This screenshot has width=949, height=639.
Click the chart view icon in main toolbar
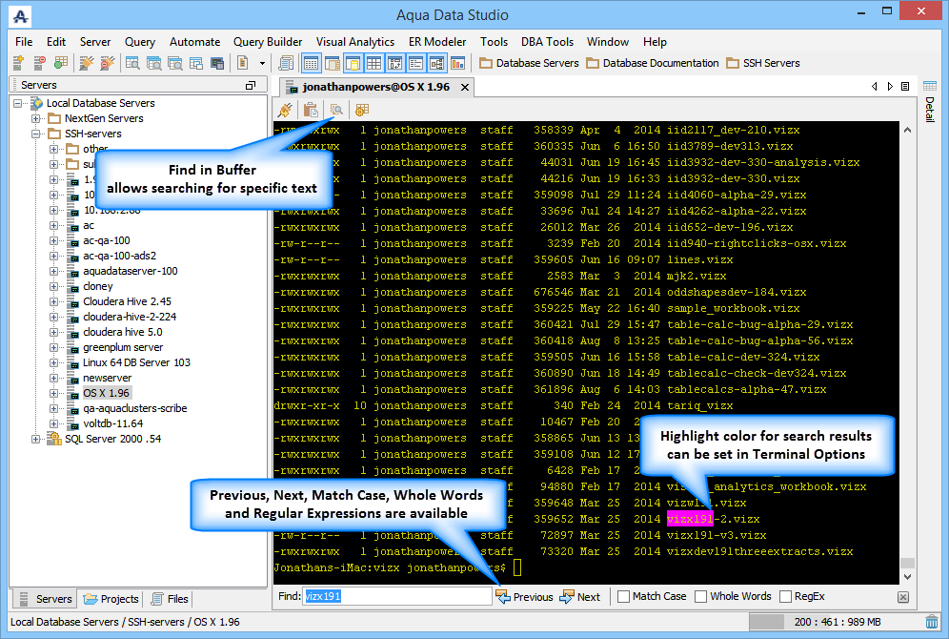point(457,63)
